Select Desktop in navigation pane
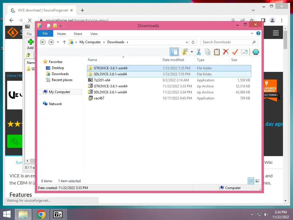This screenshot has width=293, height=220. point(58,68)
